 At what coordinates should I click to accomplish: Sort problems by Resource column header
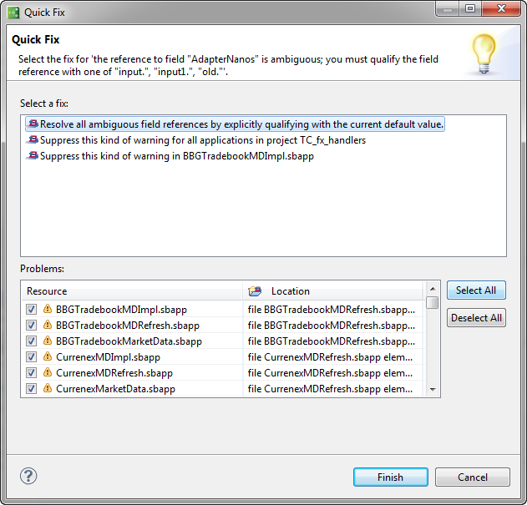tap(134, 291)
